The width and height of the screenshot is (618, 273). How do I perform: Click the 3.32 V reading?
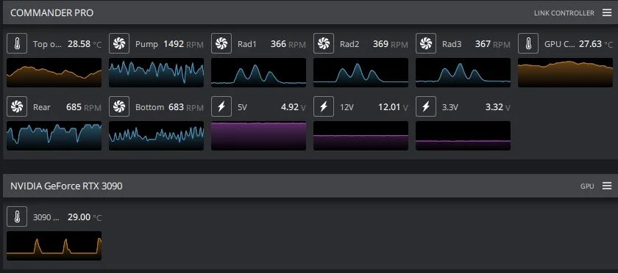click(x=498, y=107)
